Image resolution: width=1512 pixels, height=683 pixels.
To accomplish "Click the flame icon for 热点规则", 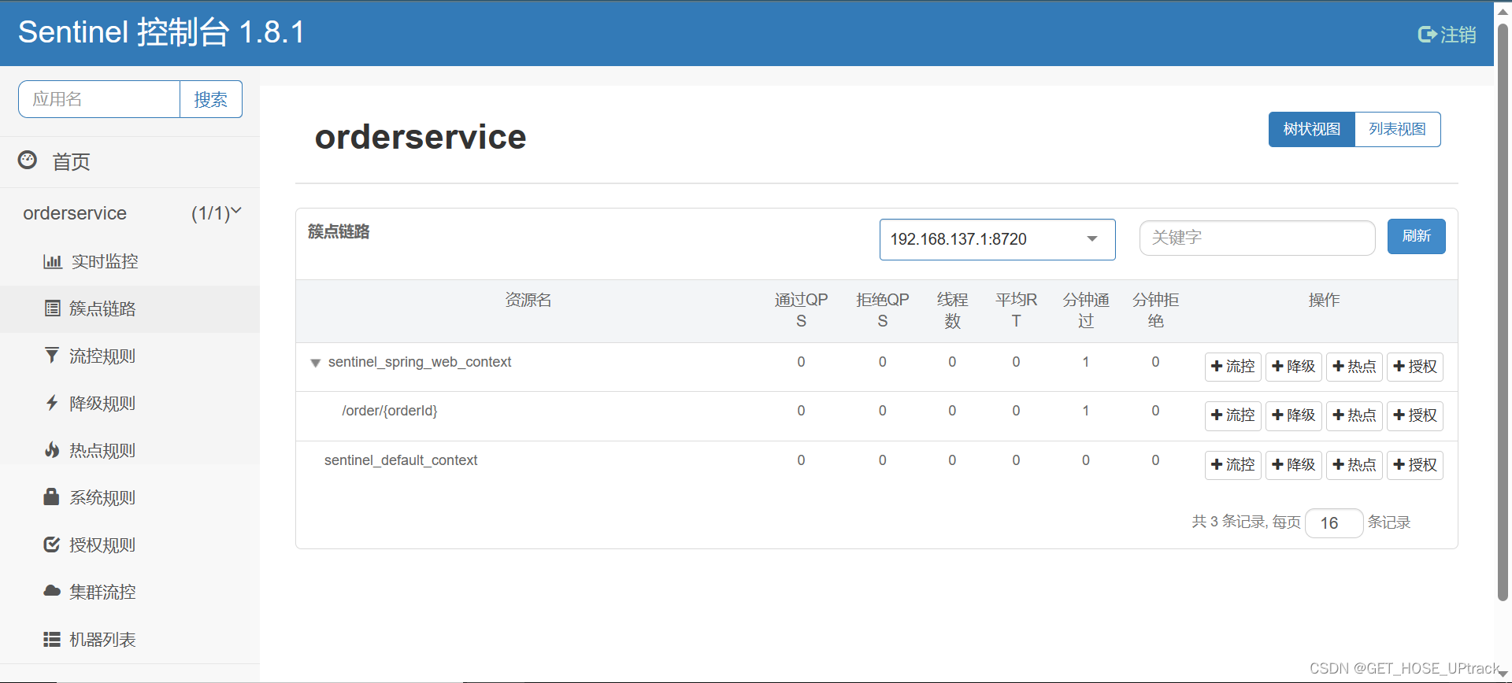I will click(52, 450).
